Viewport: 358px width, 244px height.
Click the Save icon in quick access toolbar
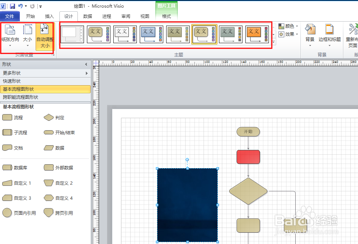[12, 6]
